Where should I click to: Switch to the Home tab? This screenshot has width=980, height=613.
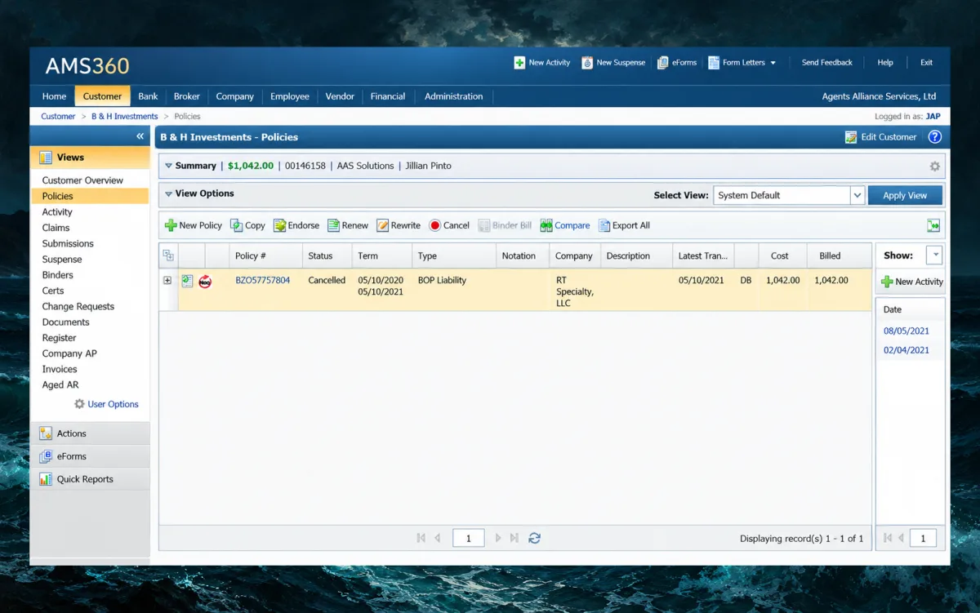click(x=54, y=96)
